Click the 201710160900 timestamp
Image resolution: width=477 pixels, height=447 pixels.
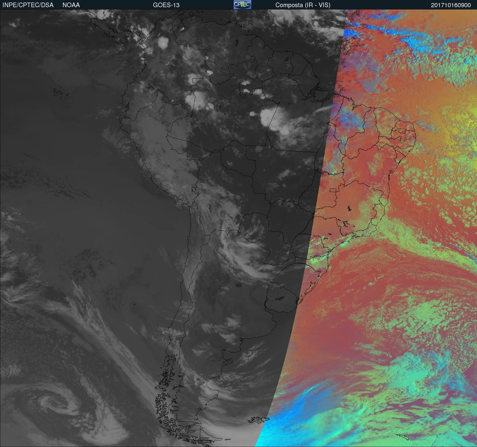[451, 5]
